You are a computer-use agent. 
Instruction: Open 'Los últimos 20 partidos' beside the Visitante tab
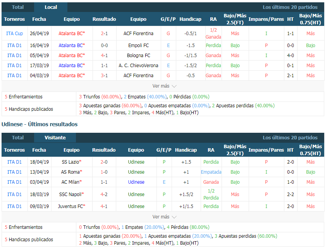tap(290, 138)
